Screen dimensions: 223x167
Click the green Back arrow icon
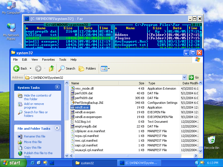click(16, 68)
